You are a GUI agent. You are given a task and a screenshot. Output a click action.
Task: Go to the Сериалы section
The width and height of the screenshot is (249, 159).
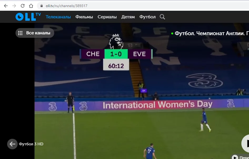pyautogui.click(x=107, y=17)
